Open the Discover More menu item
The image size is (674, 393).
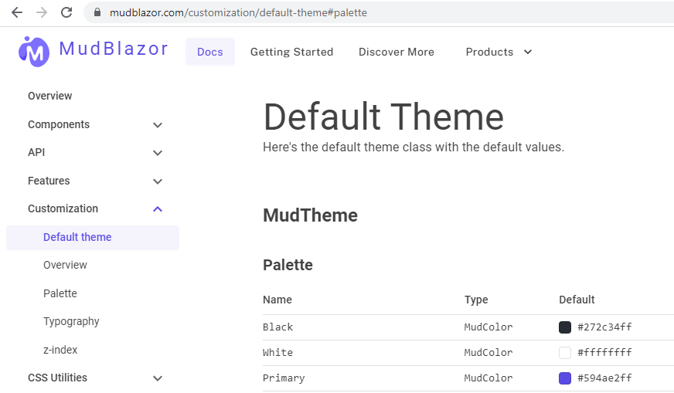396,52
